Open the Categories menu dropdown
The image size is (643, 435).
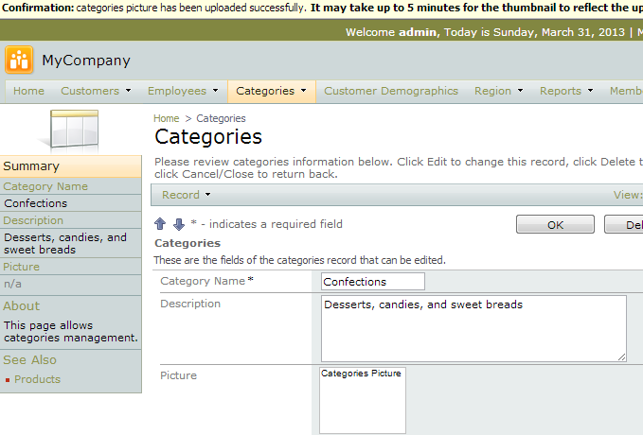click(271, 91)
